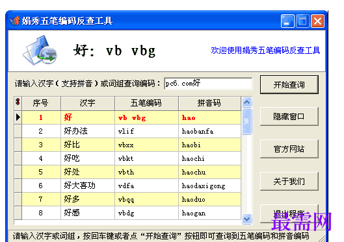Screen dimensions: 344x242
Task: Click the wubi code cell vbqq
Action: click(x=146, y=199)
